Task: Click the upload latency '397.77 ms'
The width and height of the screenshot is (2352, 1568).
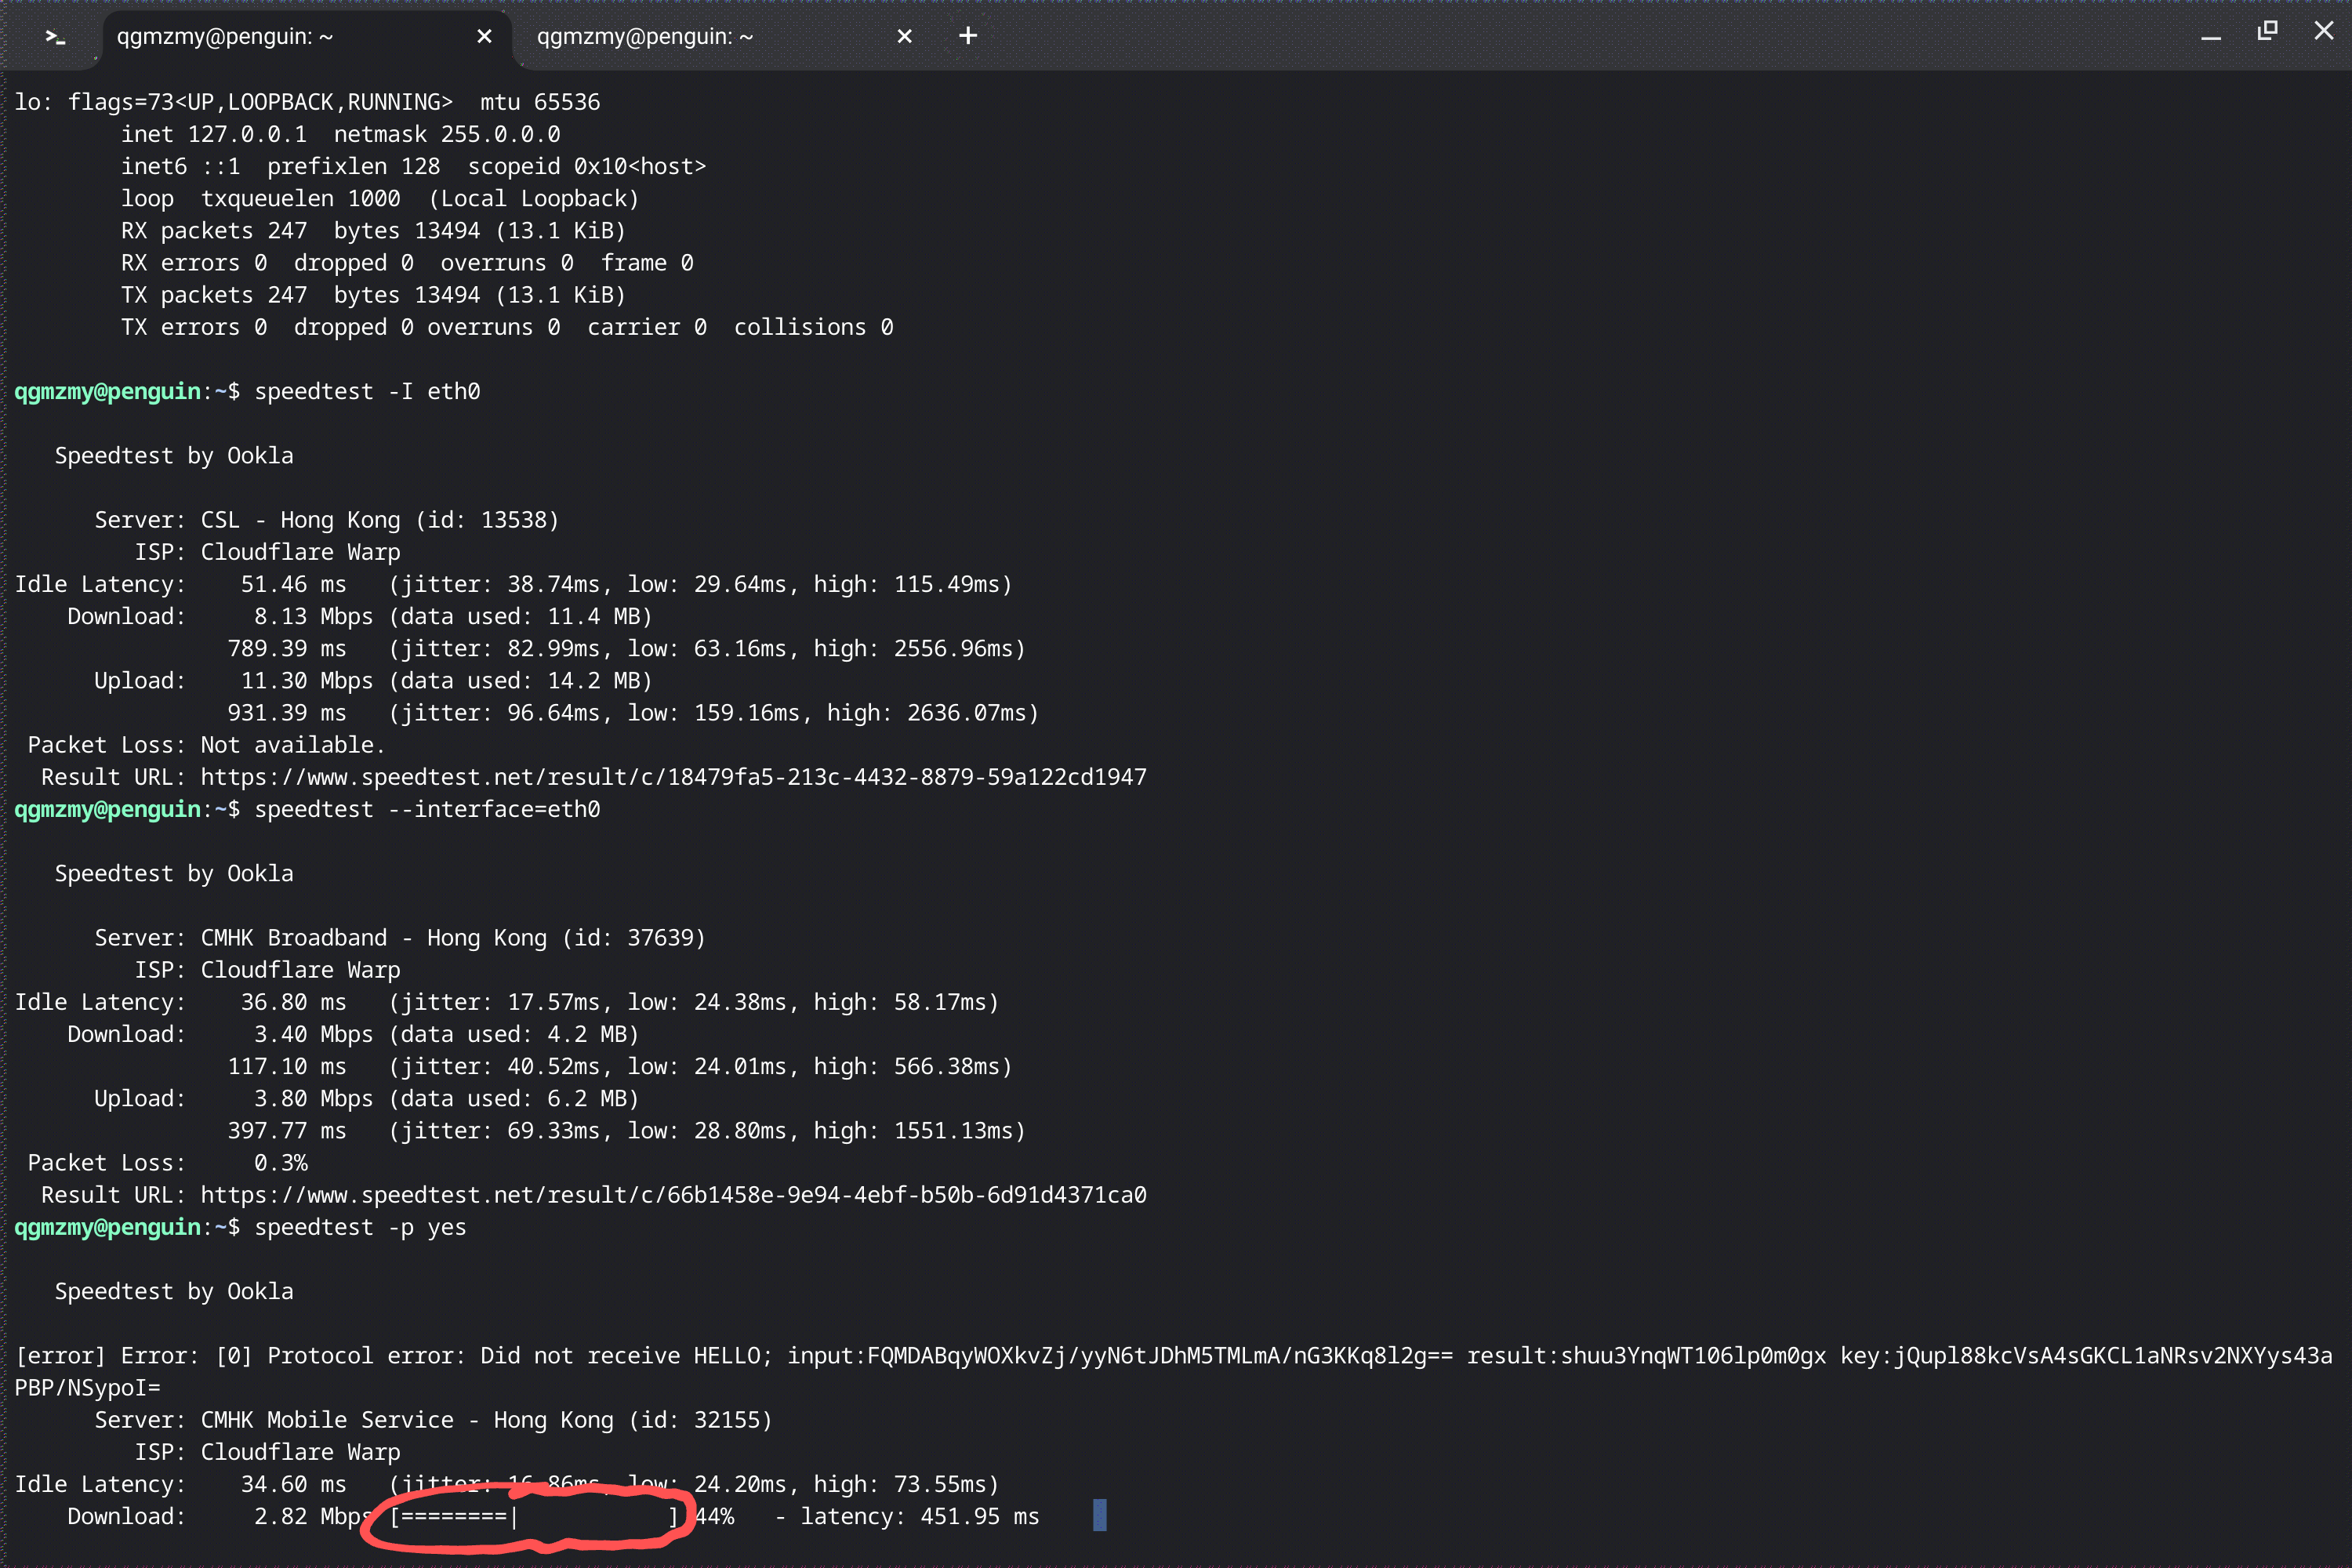Action: click(287, 1131)
